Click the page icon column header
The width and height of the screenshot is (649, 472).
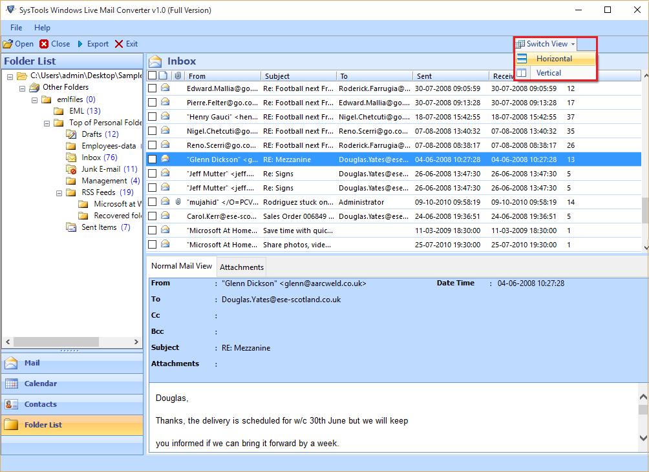click(163, 76)
